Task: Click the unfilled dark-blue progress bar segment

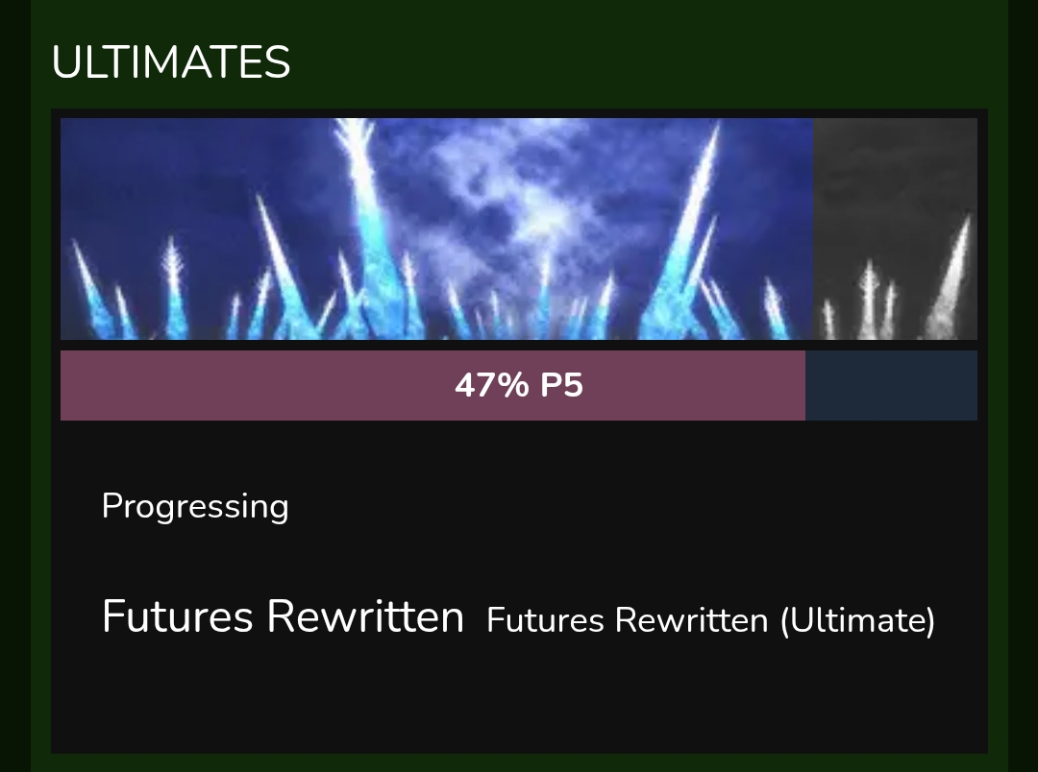Action: click(892, 385)
